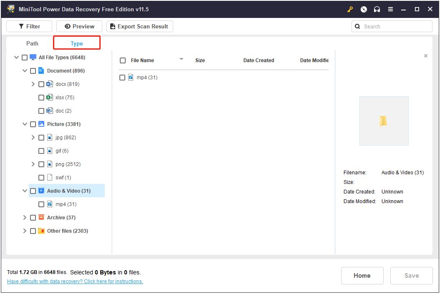The image size is (440, 294).
Task: Switch to the Path tab
Action: pos(32,43)
